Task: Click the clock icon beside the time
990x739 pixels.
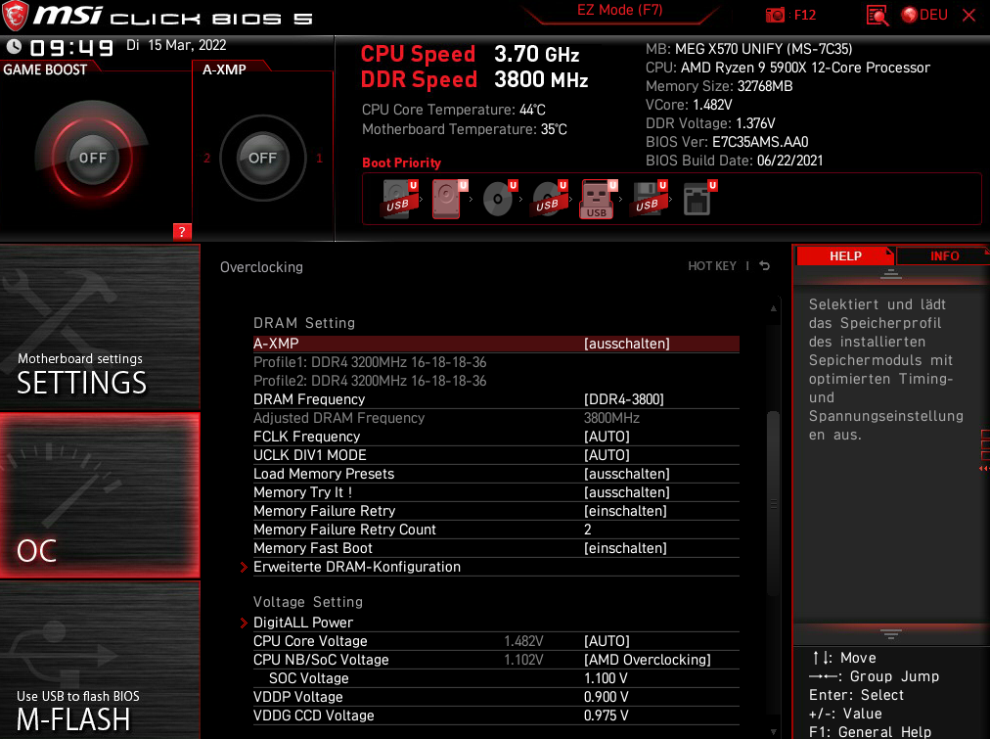Action: [x=14, y=47]
